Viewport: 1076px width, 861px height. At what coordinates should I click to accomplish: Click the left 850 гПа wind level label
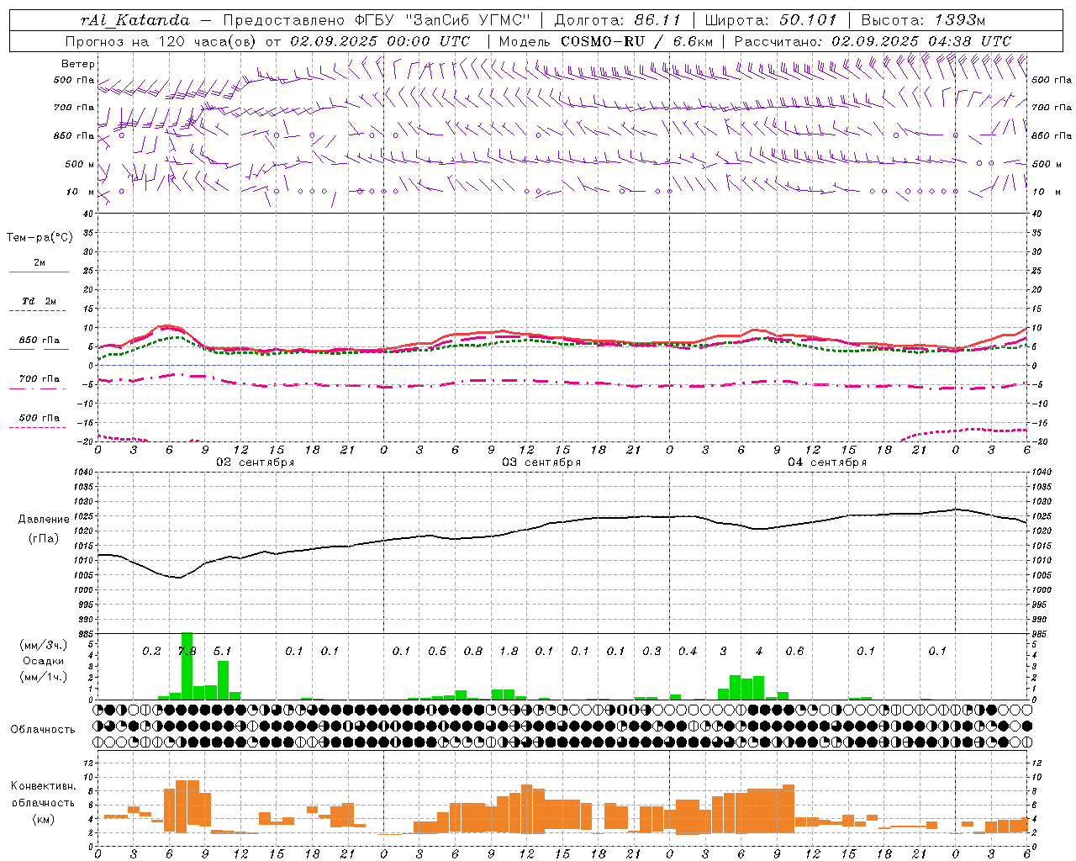pyautogui.click(x=74, y=135)
